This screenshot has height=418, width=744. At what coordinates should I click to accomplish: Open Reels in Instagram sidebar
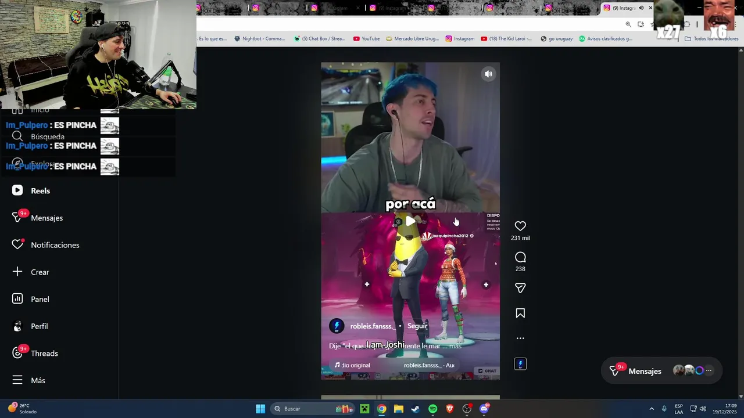click(x=32, y=190)
